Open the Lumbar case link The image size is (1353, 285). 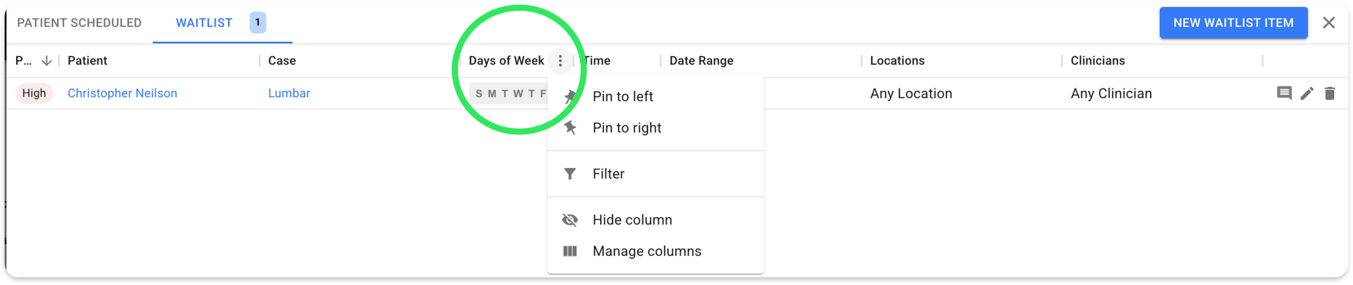(289, 93)
